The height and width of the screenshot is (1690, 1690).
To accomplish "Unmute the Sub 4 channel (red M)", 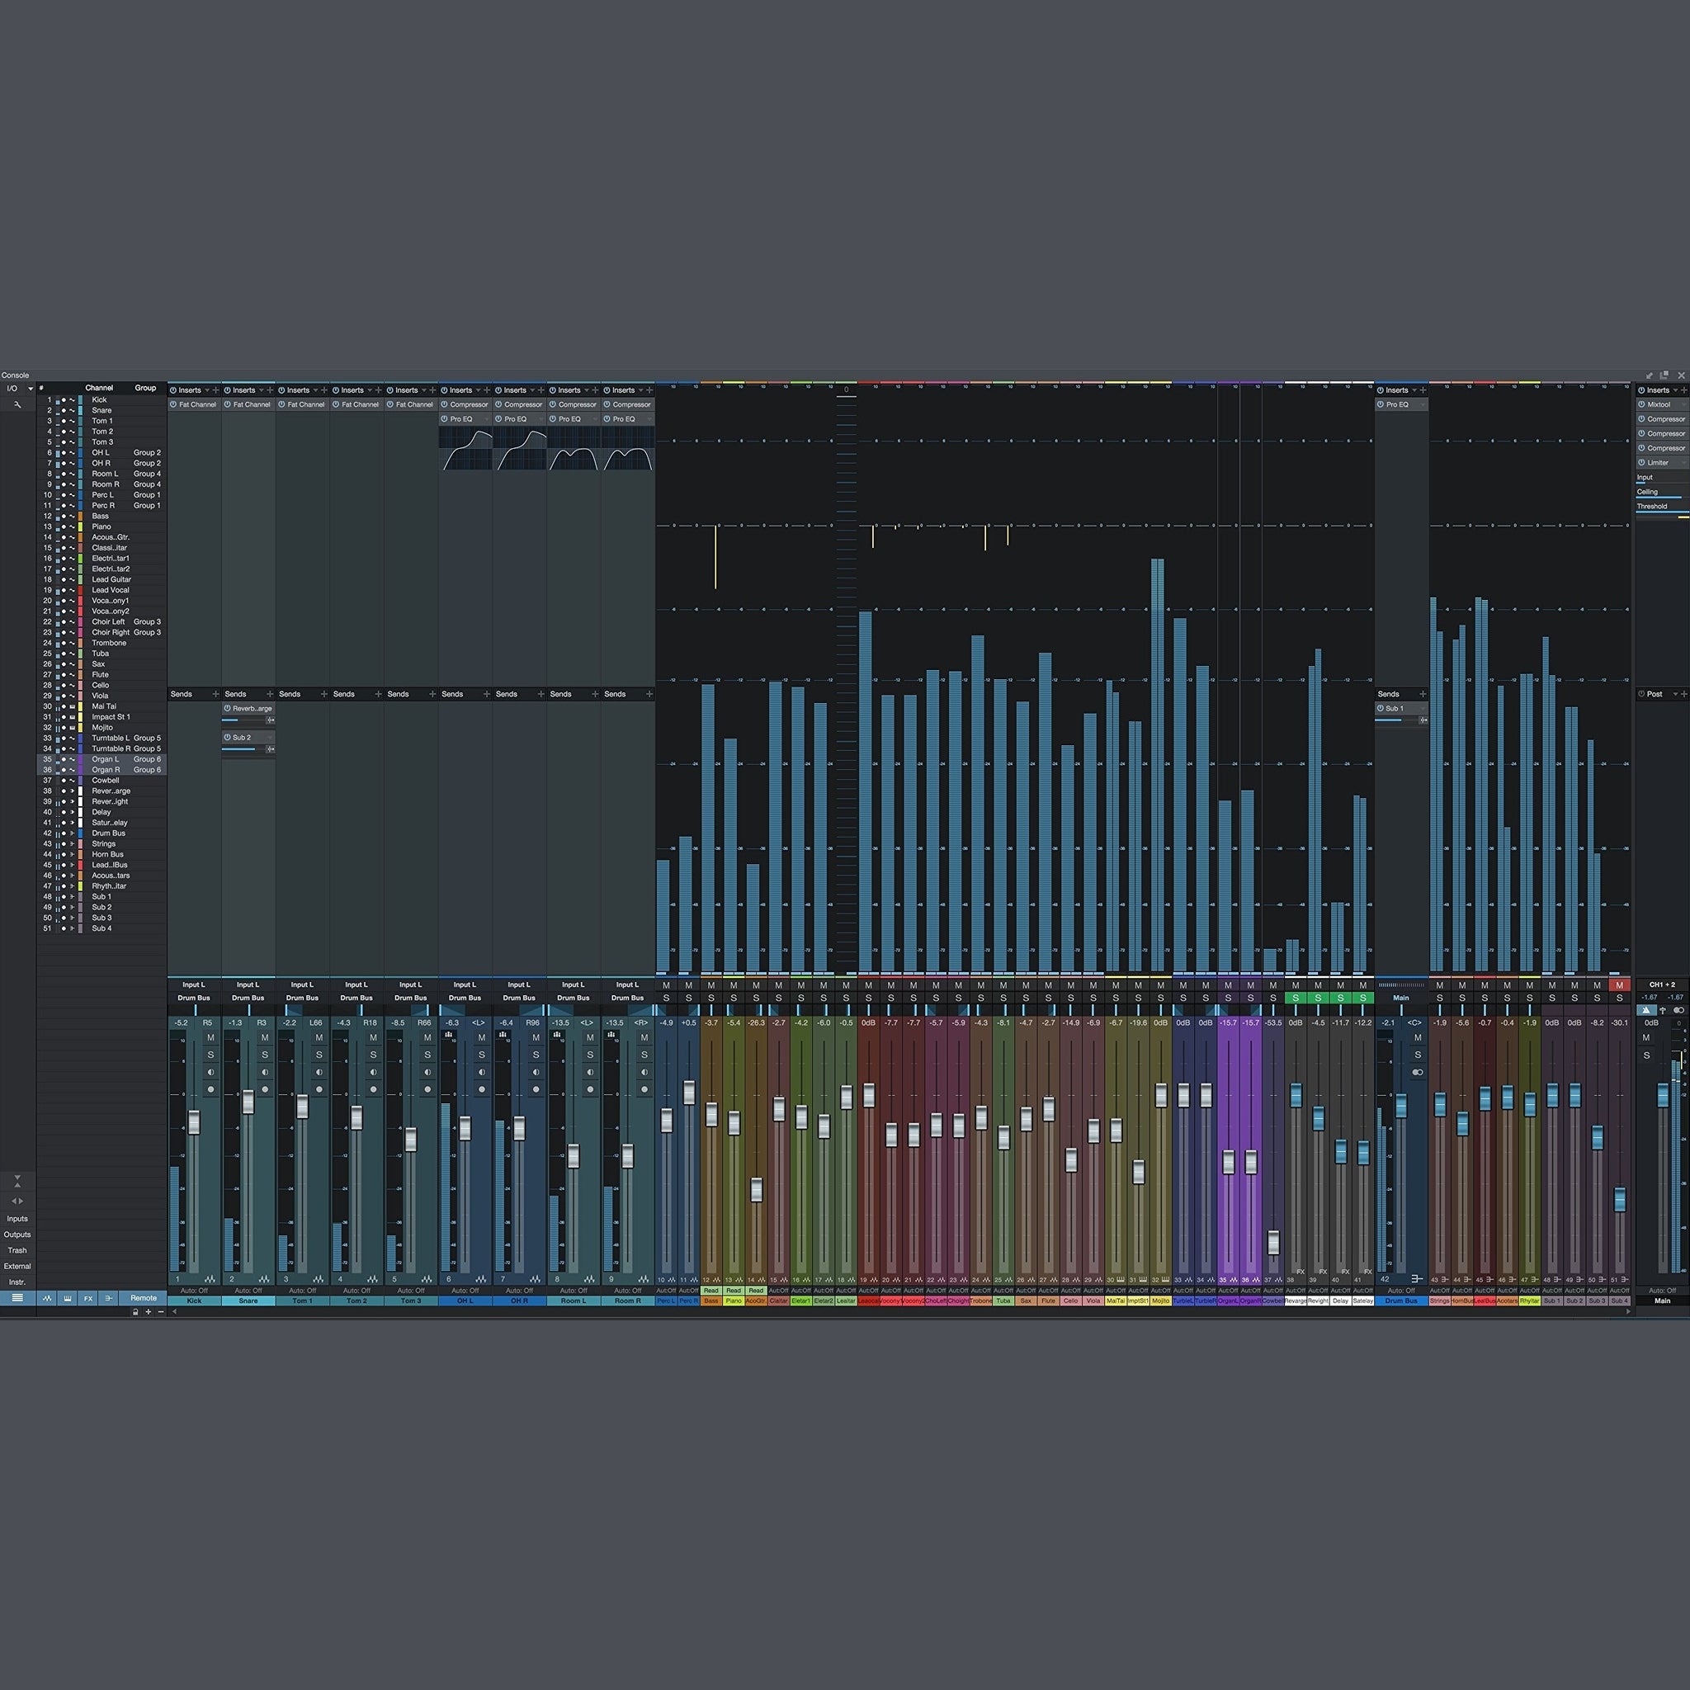I will click(1619, 985).
